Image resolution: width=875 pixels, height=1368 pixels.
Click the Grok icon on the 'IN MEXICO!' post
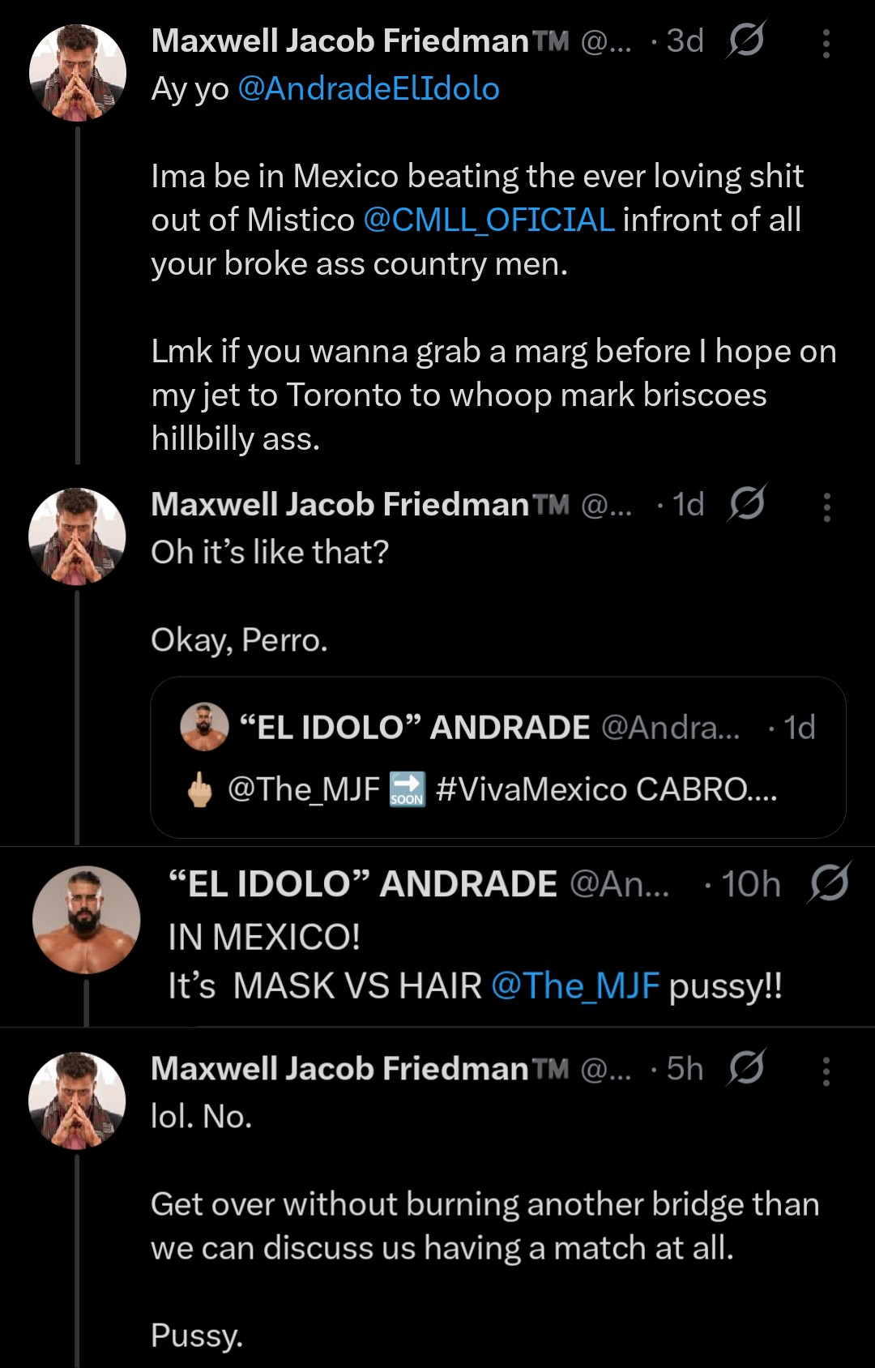pyautogui.click(x=828, y=883)
